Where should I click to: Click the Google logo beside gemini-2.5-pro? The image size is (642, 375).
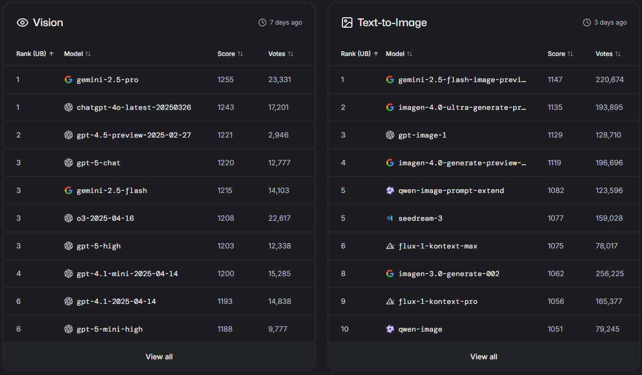[x=68, y=79]
